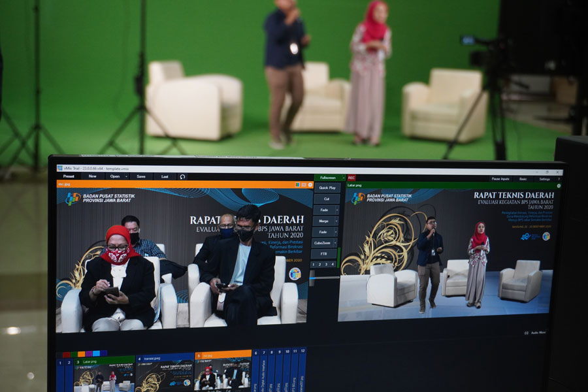
Task: Open the dropdown arrow next to Open
Action: 125,176
